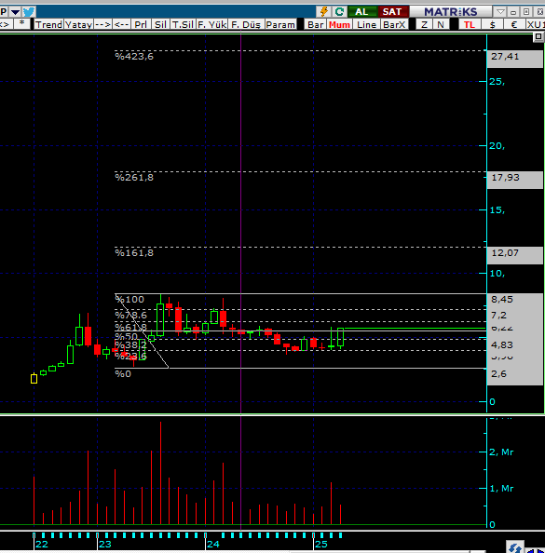The image size is (545, 553).
Task: Switch chart type to Mum candlesticks
Action: (x=339, y=24)
